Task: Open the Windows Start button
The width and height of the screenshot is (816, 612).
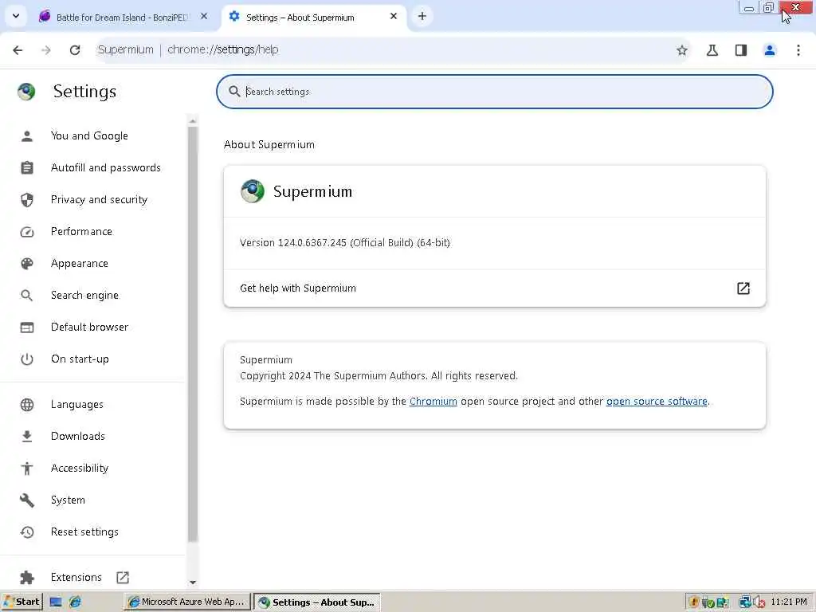Action: point(22,602)
